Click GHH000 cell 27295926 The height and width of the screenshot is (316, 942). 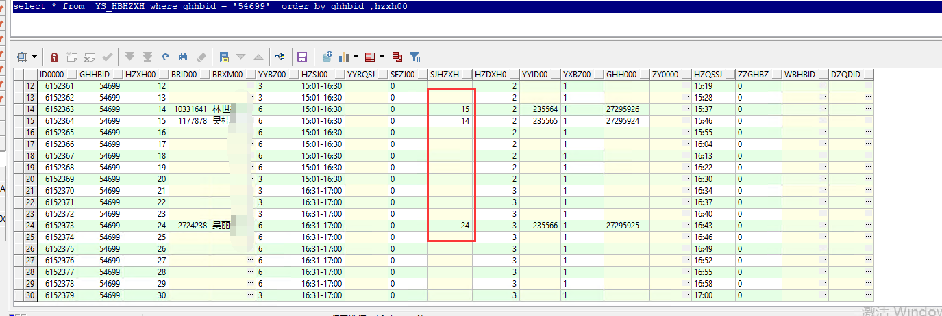click(x=627, y=109)
